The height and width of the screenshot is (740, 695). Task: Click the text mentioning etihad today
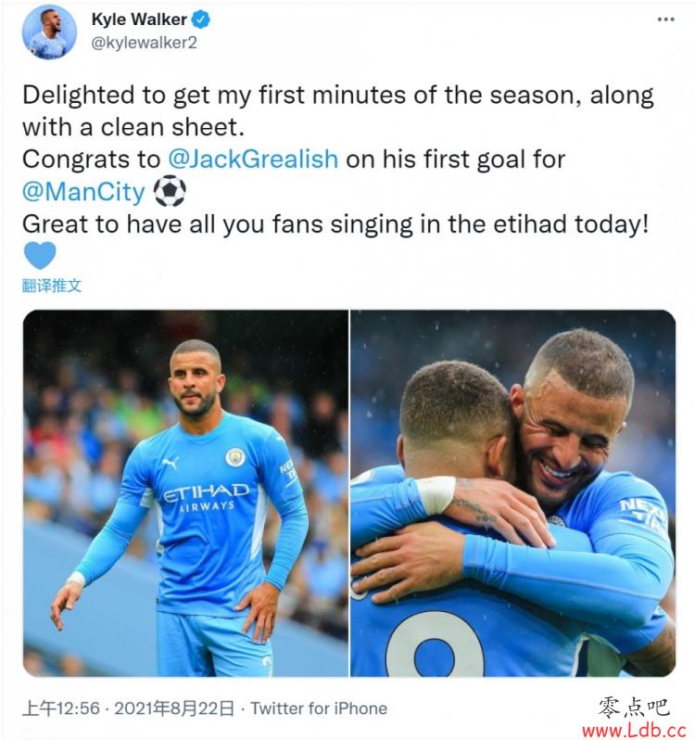point(335,223)
